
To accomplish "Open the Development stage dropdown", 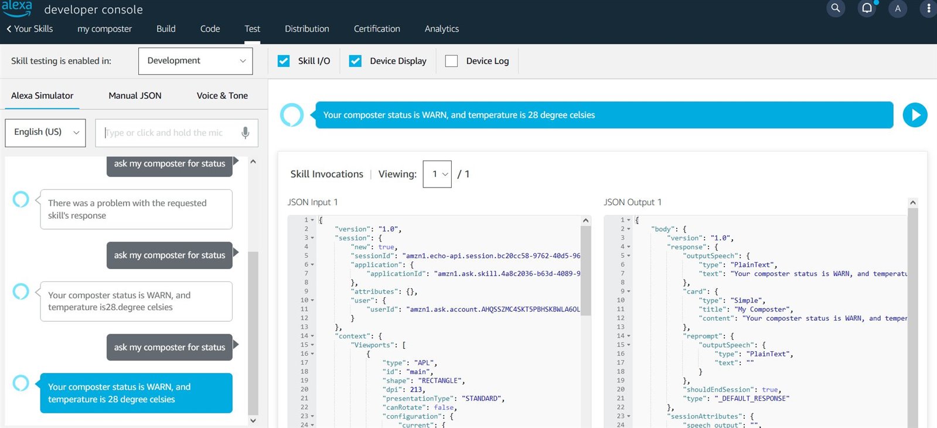I will pyautogui.click(x=195, y=61).
